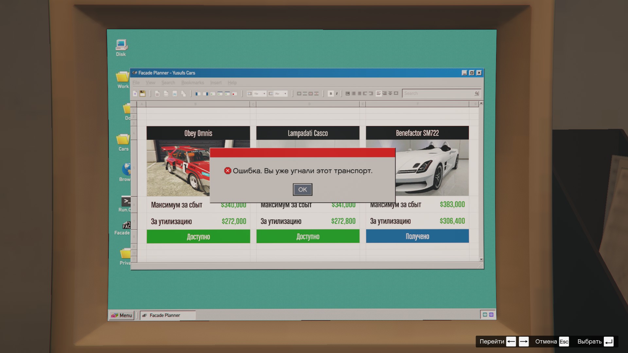Select Facade Planner taskbar entry
Screen dimensions: 628x353
[168, 315]
